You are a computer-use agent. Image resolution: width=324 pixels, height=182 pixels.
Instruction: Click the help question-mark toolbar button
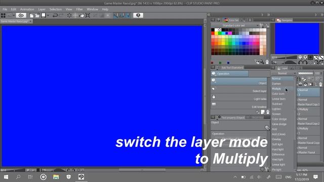138,15
